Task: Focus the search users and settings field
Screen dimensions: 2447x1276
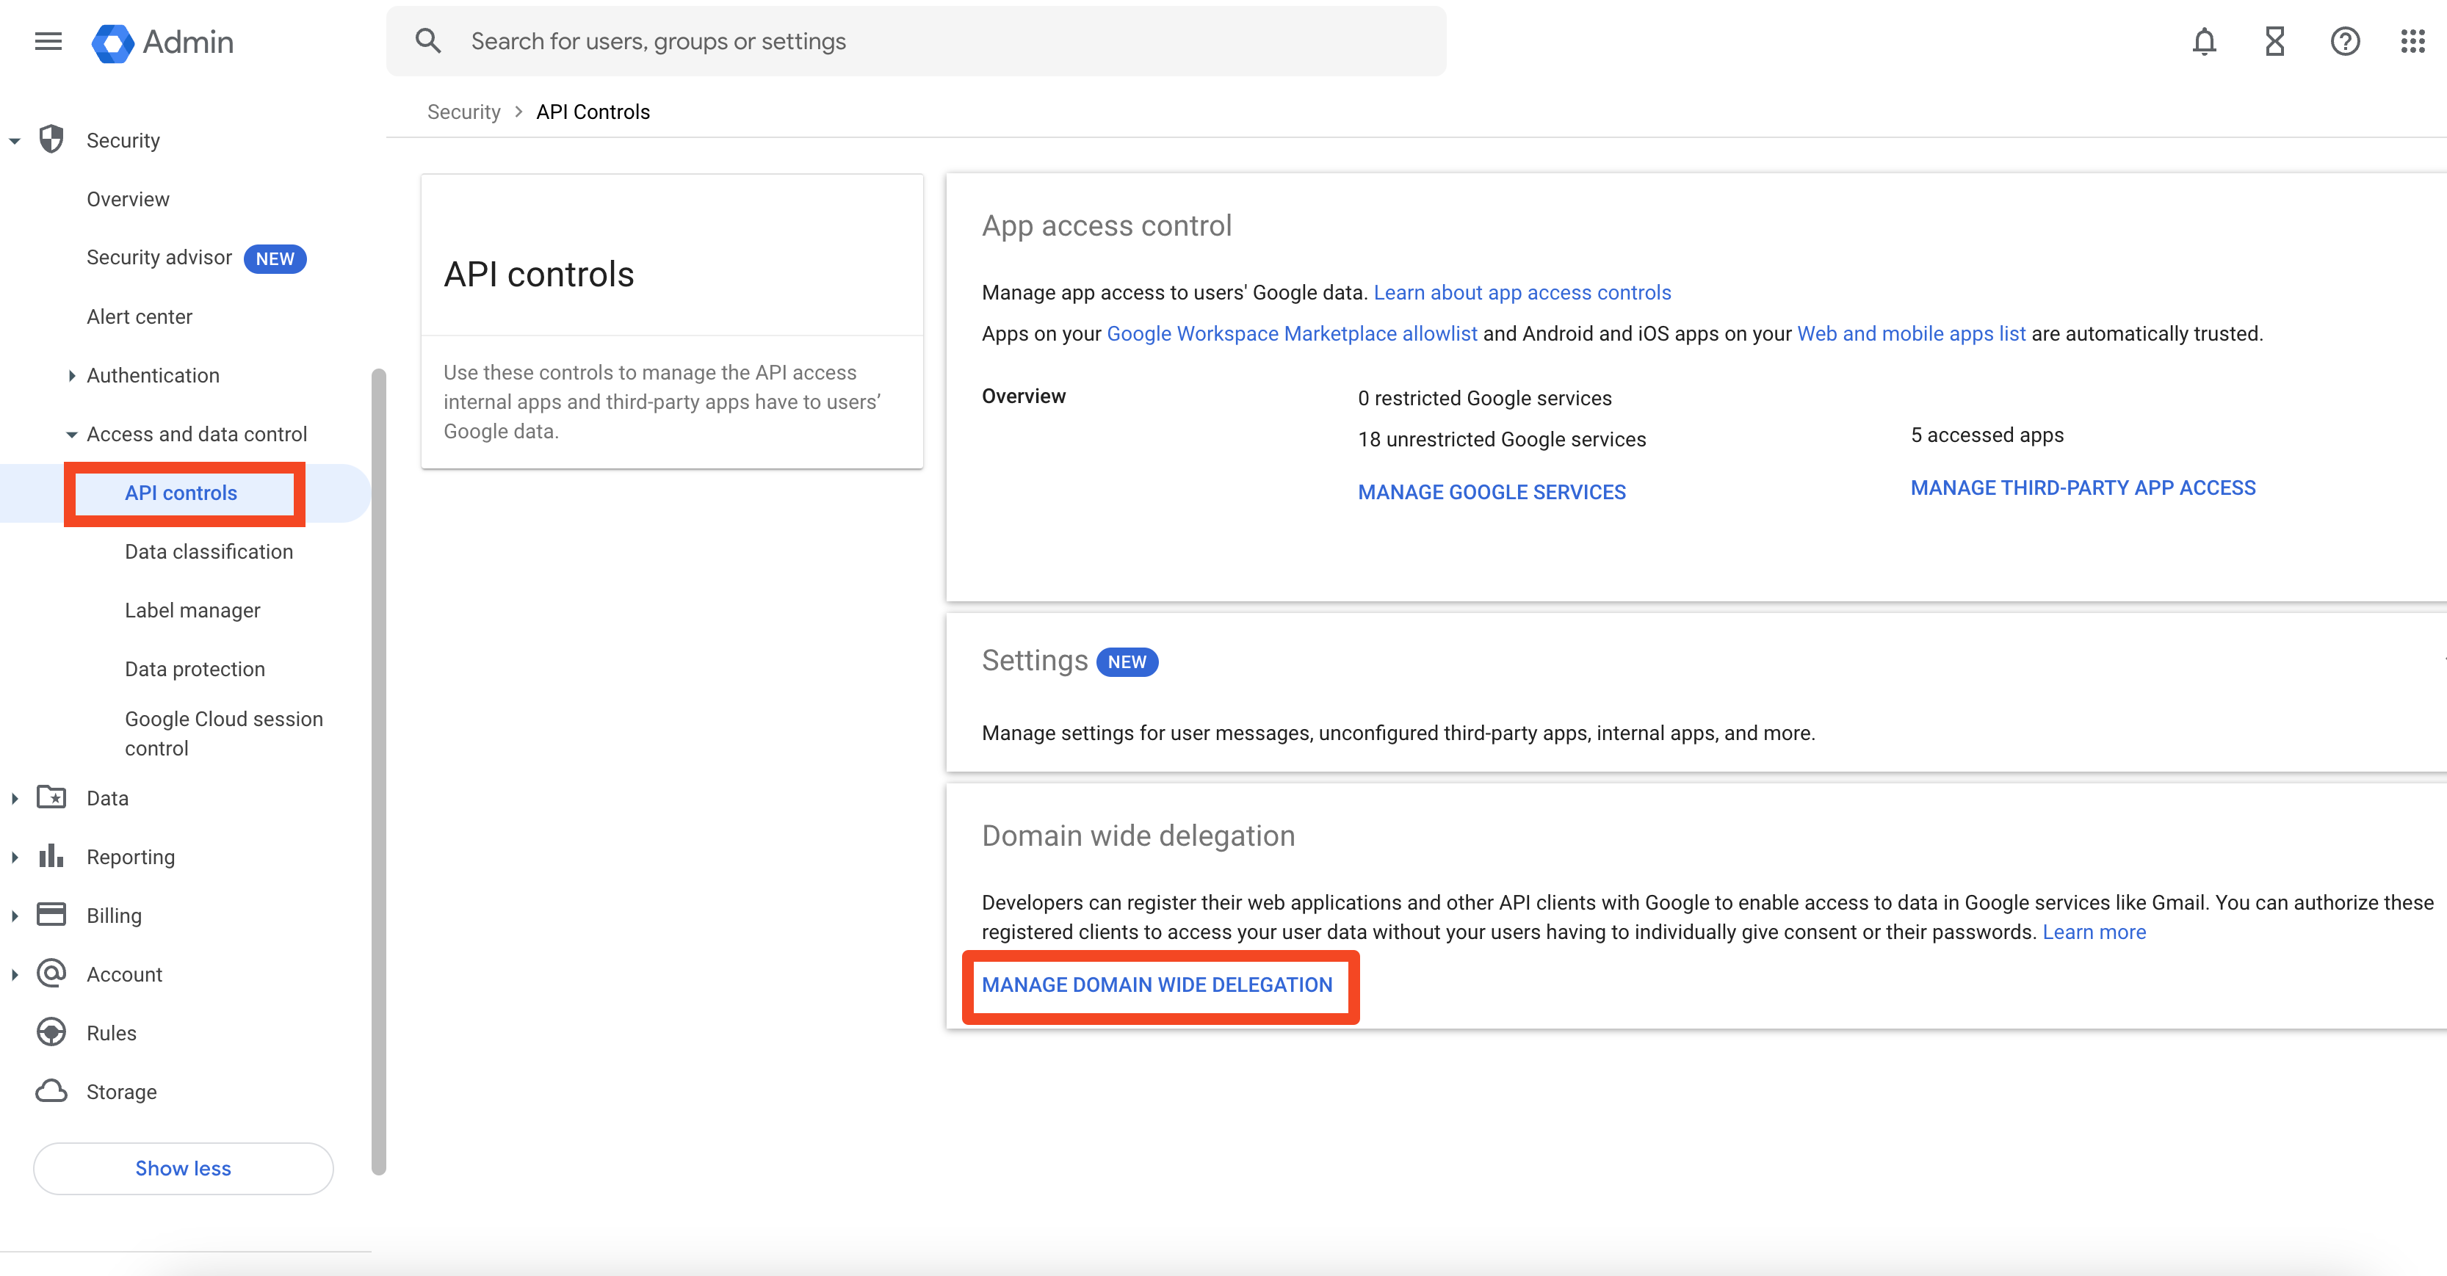Action: coord(916,41)
